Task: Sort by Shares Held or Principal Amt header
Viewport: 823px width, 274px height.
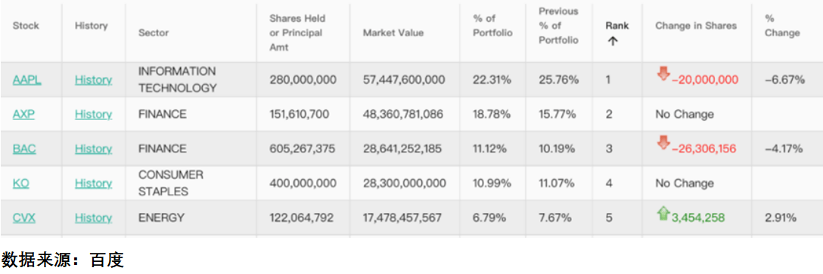Action: click(297, 32)
